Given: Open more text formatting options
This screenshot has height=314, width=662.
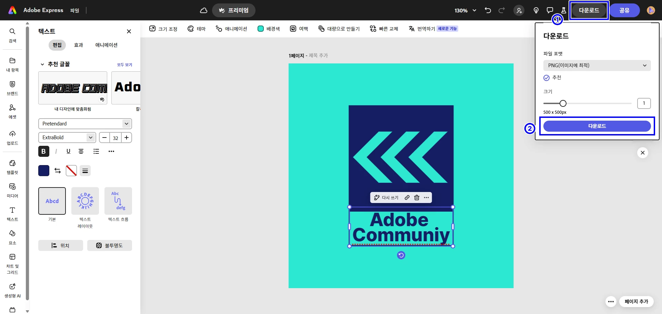Looking at the screenshot, I should tap(111, 151).
